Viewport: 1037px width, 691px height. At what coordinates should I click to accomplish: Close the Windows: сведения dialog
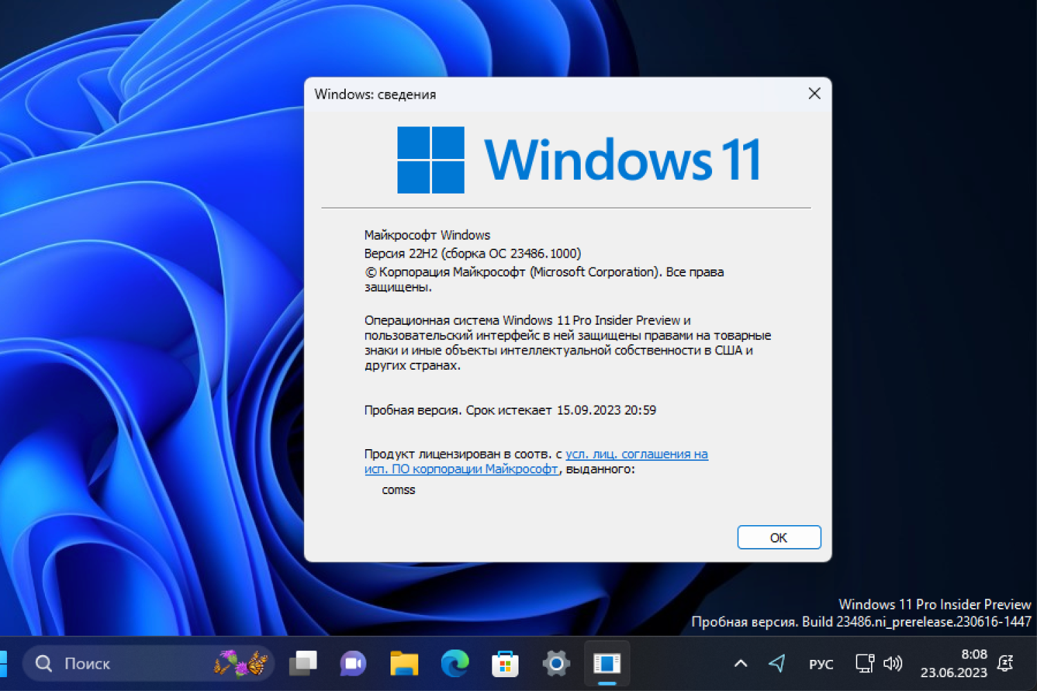pos(814,93)
